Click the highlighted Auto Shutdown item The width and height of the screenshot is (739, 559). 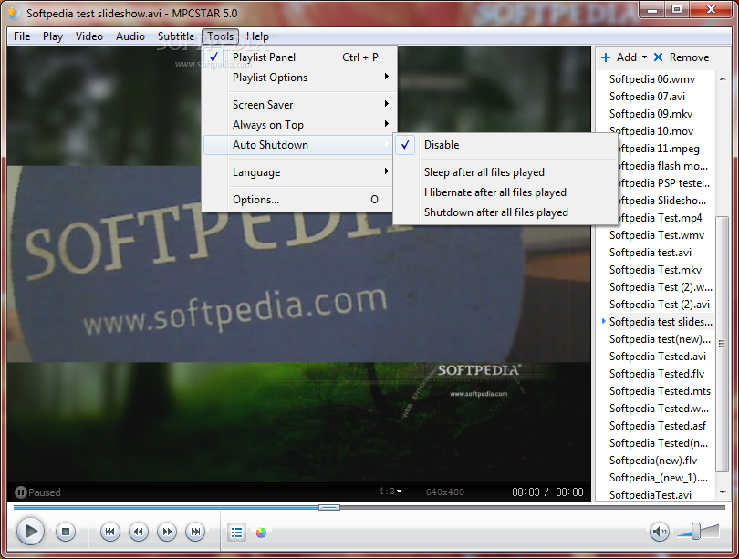click(x=299, y=145)
